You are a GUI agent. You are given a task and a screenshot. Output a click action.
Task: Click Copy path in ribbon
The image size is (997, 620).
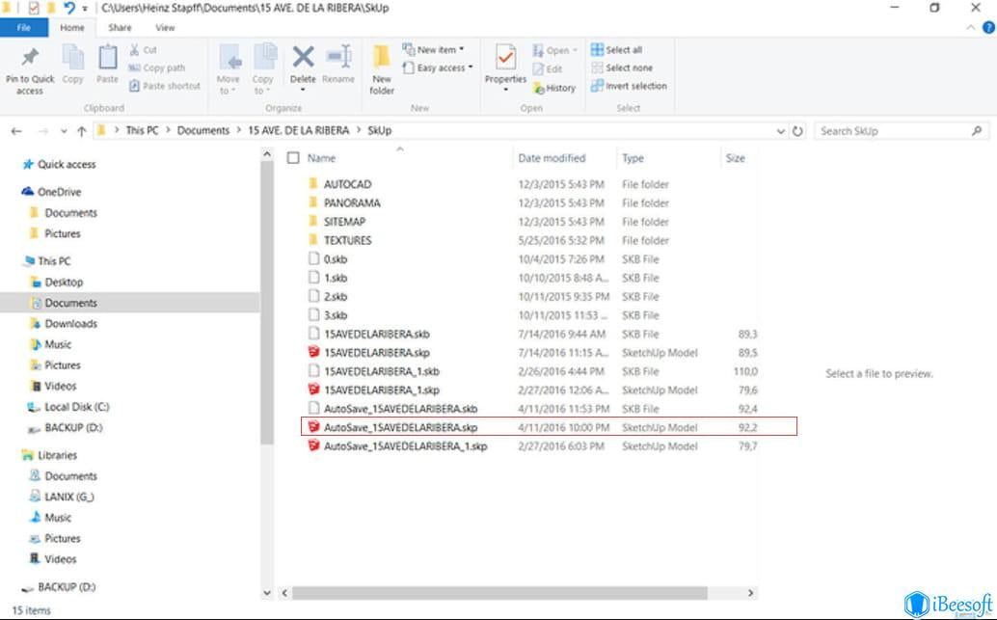[156, 68]
